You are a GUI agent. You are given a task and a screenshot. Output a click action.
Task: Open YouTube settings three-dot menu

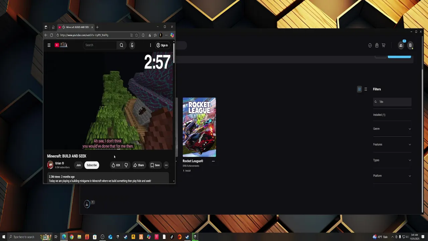150,45
